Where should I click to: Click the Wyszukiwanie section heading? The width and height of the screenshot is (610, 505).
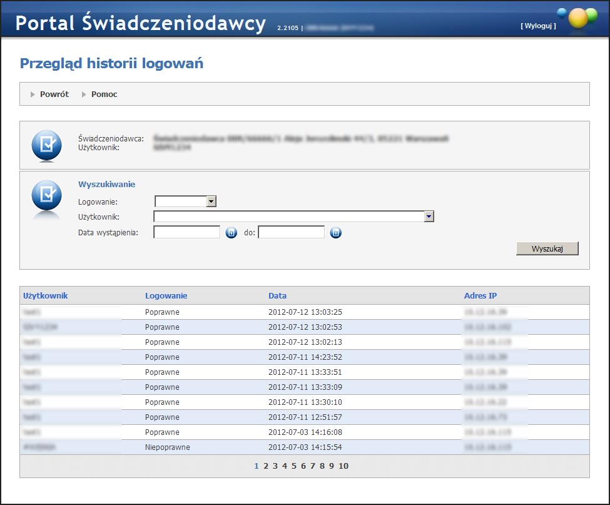point(106,185)
